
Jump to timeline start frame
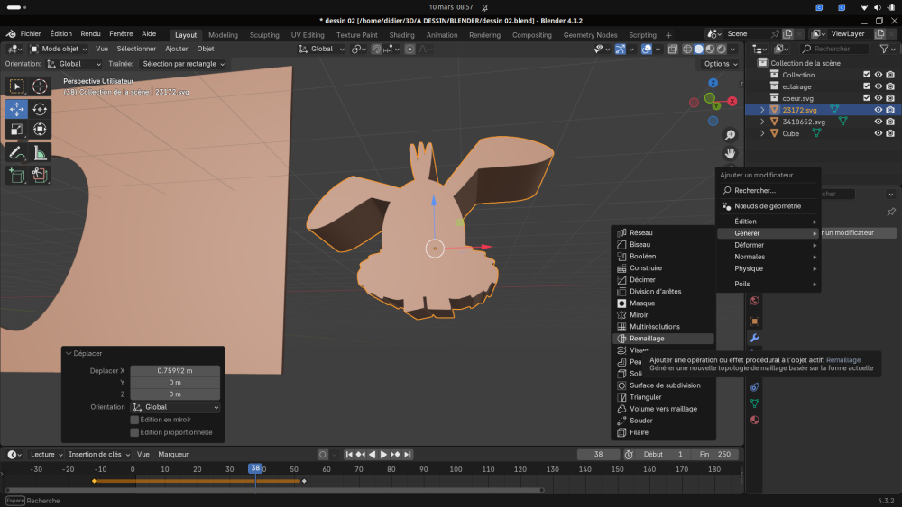348,454
